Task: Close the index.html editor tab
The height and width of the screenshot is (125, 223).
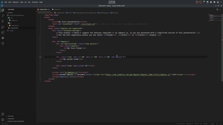Action: [49, 9]
